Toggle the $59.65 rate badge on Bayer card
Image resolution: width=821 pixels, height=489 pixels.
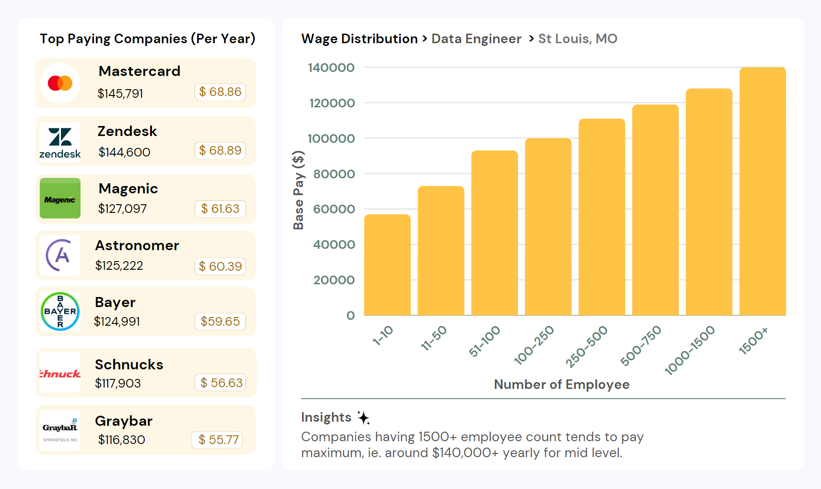220,322
